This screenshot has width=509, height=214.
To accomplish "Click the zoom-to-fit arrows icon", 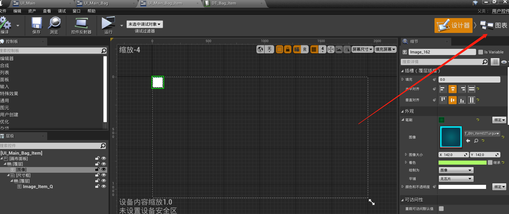I will (x=331, y=49).
